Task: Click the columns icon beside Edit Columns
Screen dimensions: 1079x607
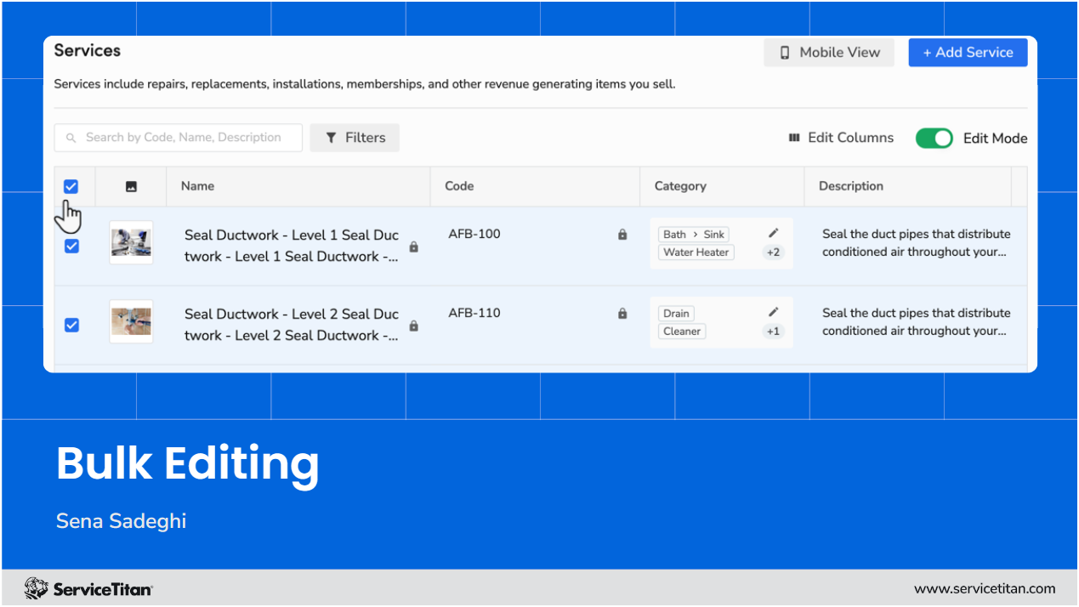Action: 794,138
